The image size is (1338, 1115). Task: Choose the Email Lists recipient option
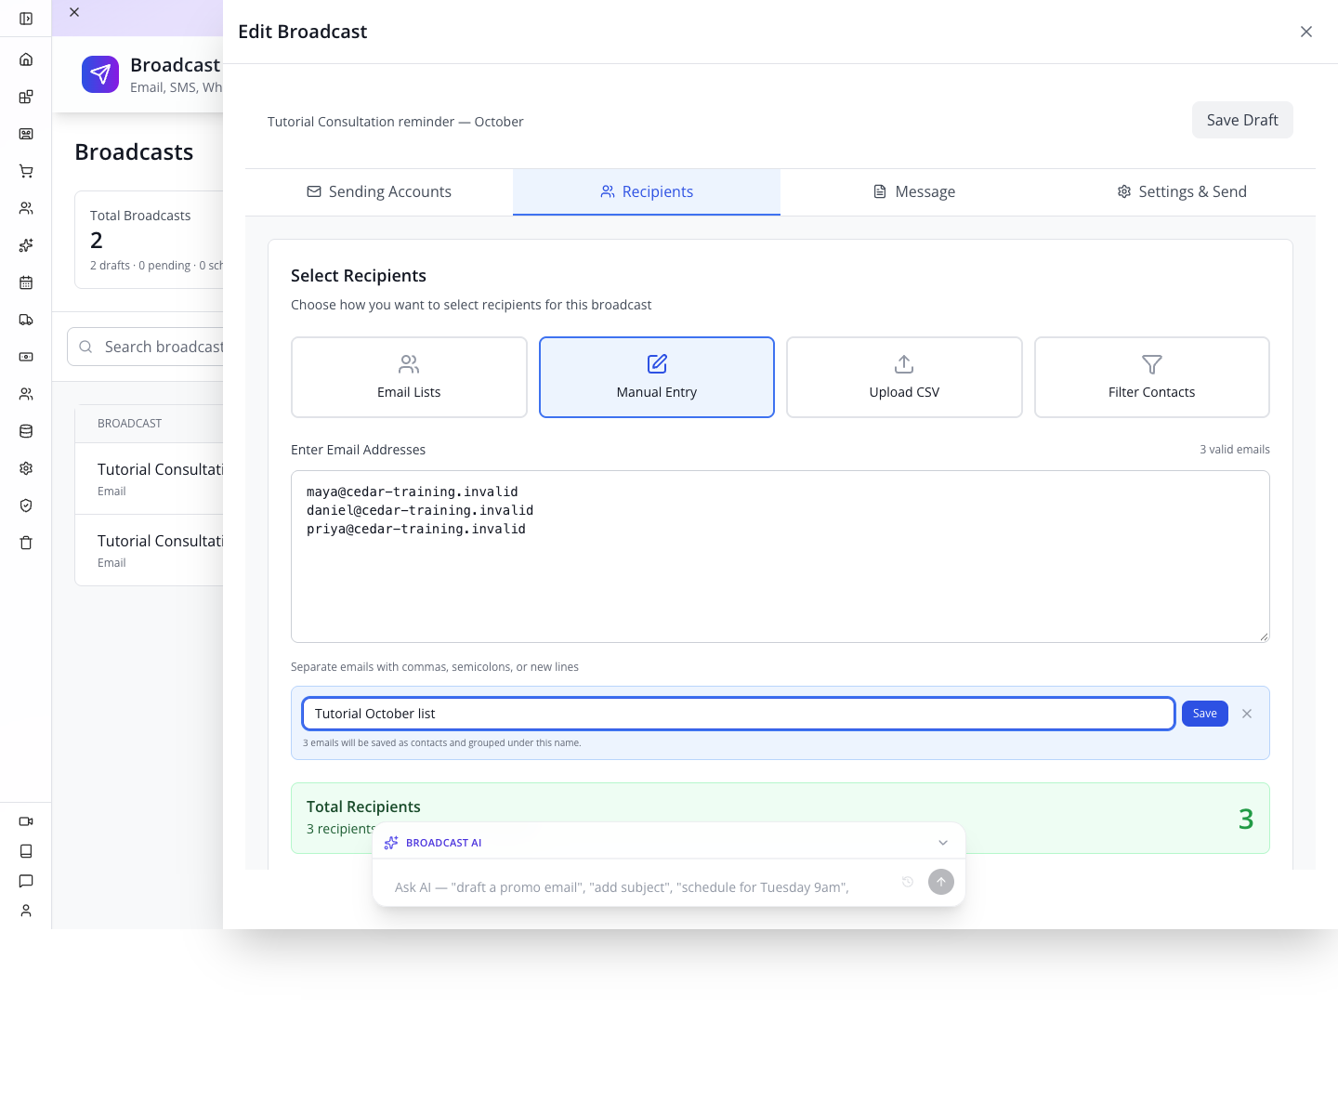[409, 377]
